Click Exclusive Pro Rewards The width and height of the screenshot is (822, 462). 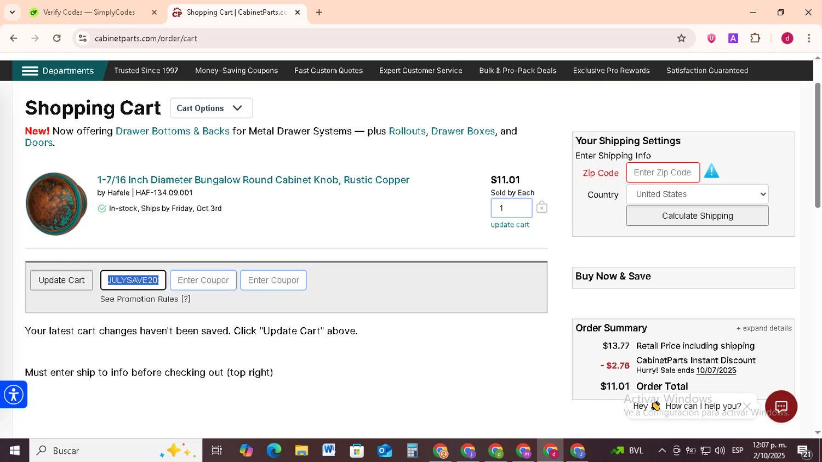pyautogui.click(x=611, y=71)
